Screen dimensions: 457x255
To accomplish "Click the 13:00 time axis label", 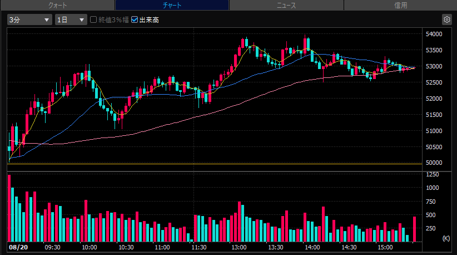I will (239, 247).
